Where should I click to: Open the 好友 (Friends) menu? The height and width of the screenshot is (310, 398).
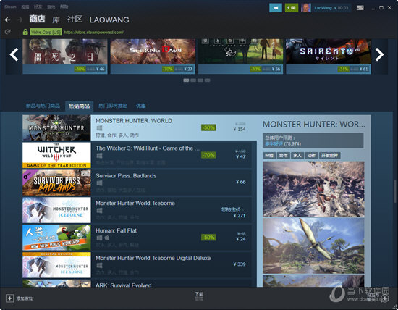click(38, 7)
